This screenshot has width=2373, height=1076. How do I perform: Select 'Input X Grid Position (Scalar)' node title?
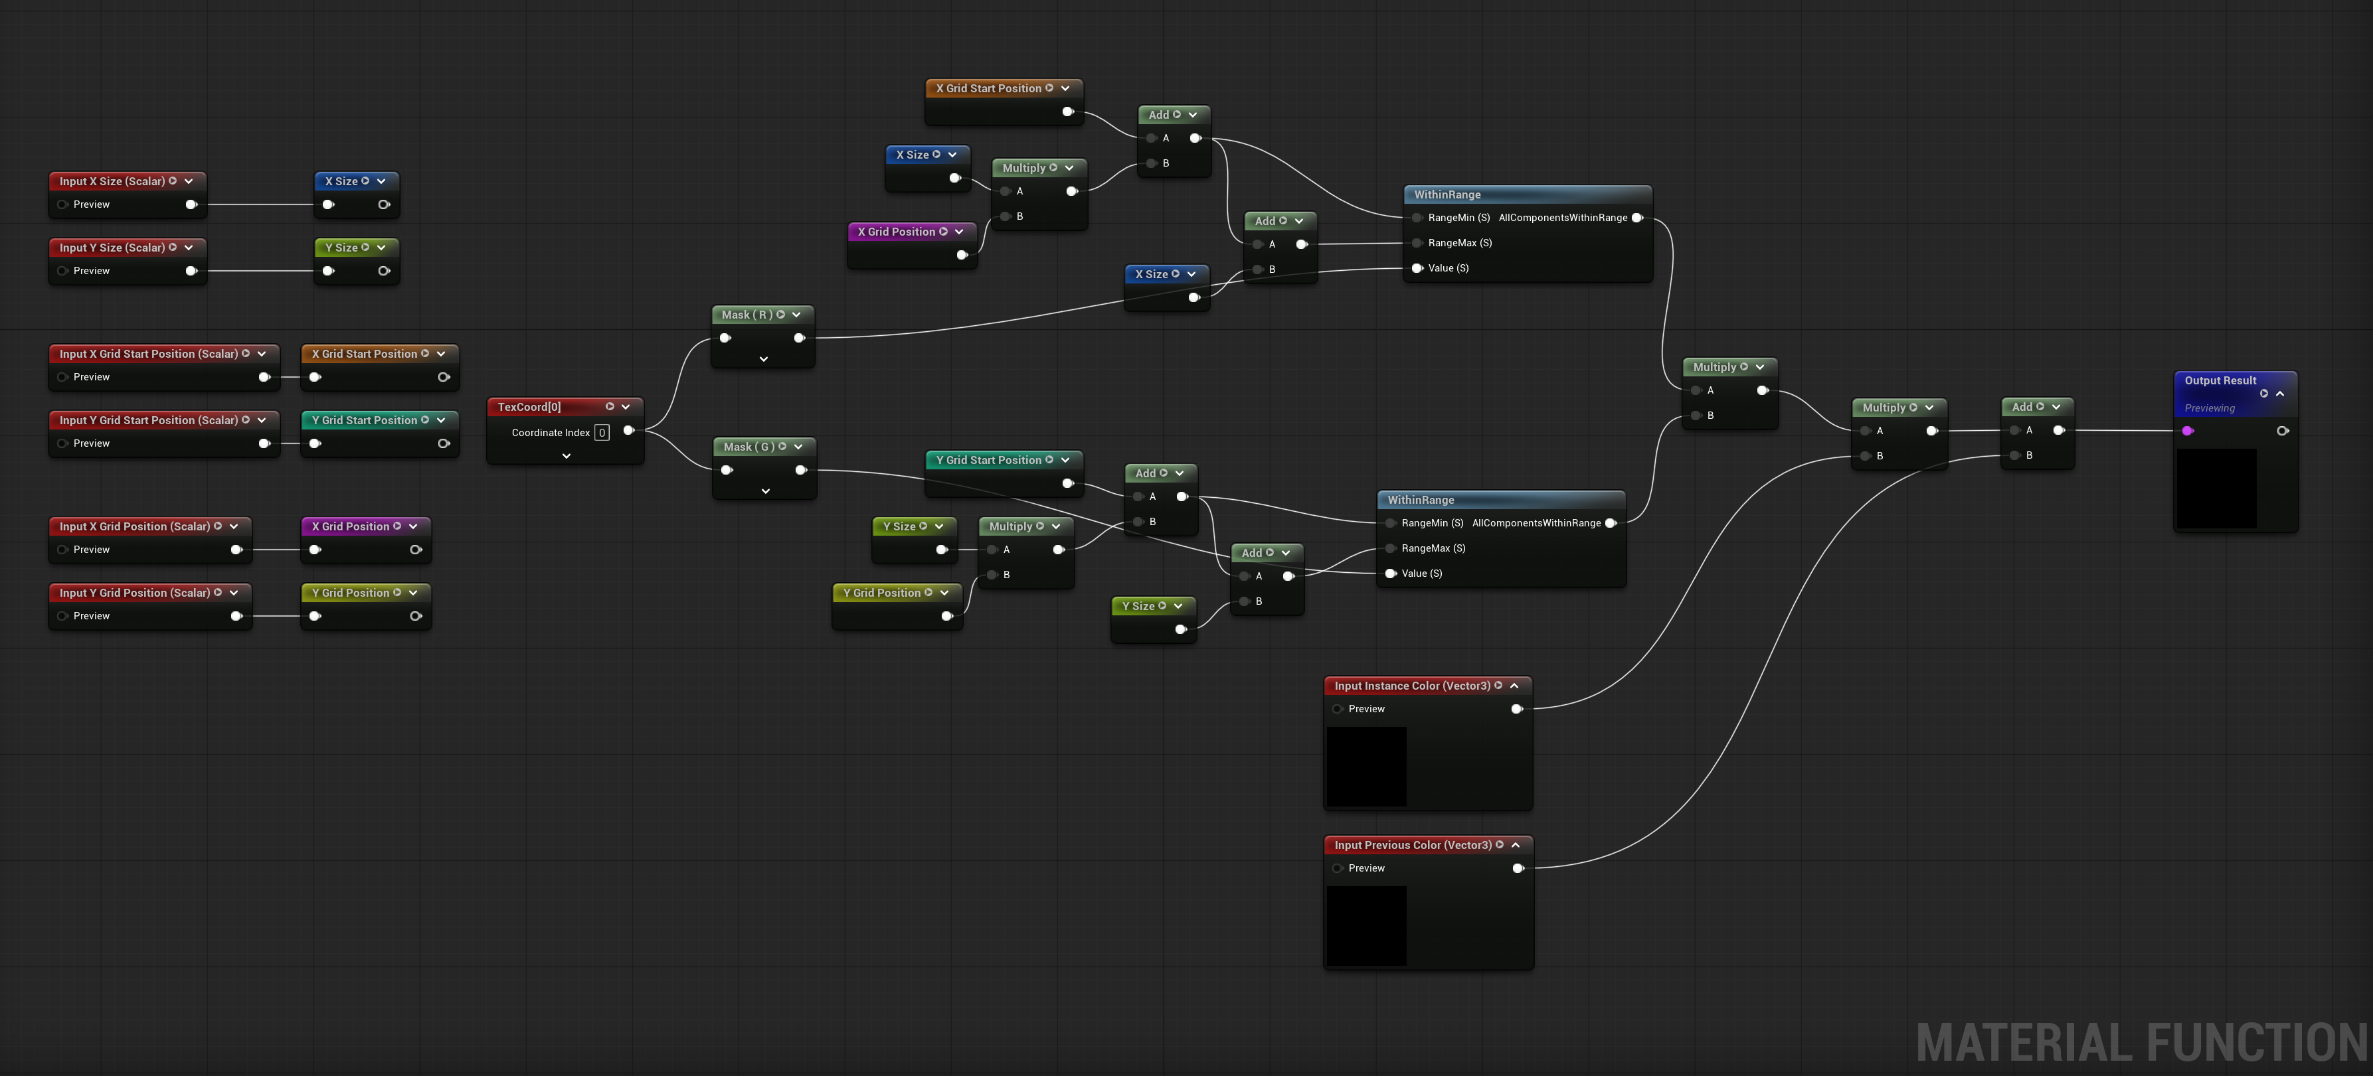[x=135, y=526]
